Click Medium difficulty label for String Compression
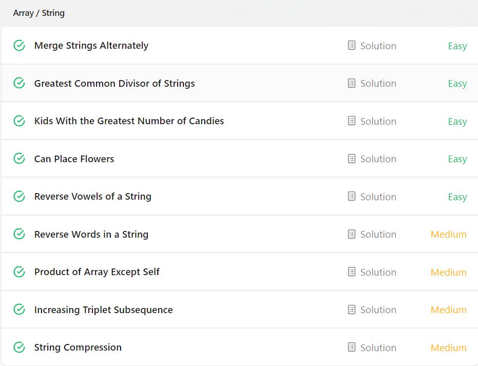 tap(448, 348)
